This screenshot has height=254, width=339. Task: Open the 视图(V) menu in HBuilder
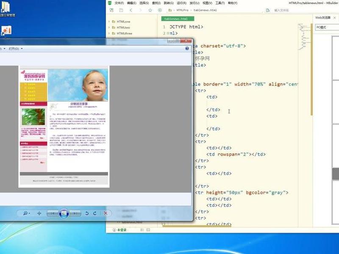pyautogui.click(x=207, y=3)
